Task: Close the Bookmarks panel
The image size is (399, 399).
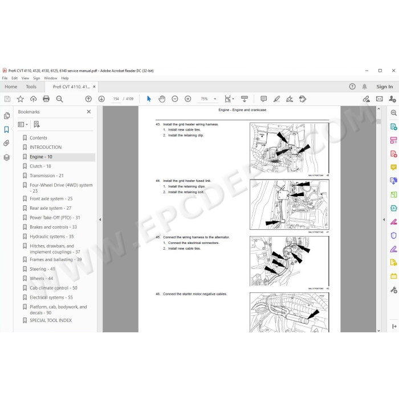Action: pos(89,112)
